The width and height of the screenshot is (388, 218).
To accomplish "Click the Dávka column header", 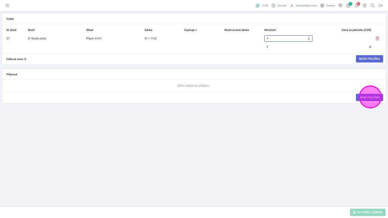I will (x=149, y=30).
